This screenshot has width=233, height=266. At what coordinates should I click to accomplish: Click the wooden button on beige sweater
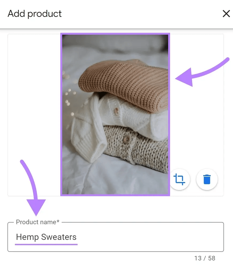pyautogui.click(x=126, y=139)
